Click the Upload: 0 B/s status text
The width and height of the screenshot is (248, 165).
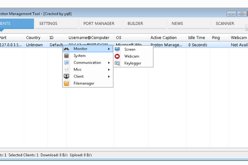[x=81, y=155]
